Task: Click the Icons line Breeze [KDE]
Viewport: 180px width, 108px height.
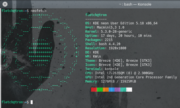Action: [x=118, y=65]
